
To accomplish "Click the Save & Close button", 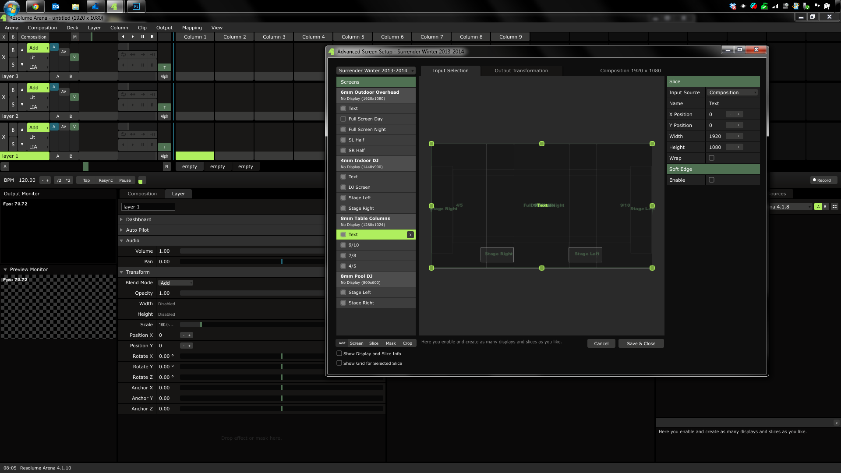I will 641,343.
